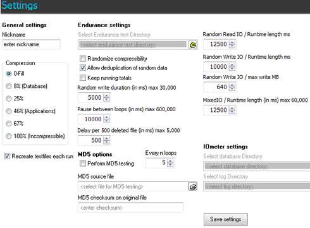Select 100% (Incompressible) compression option
This screenshot has height=228, width=310.
[9, 136]
